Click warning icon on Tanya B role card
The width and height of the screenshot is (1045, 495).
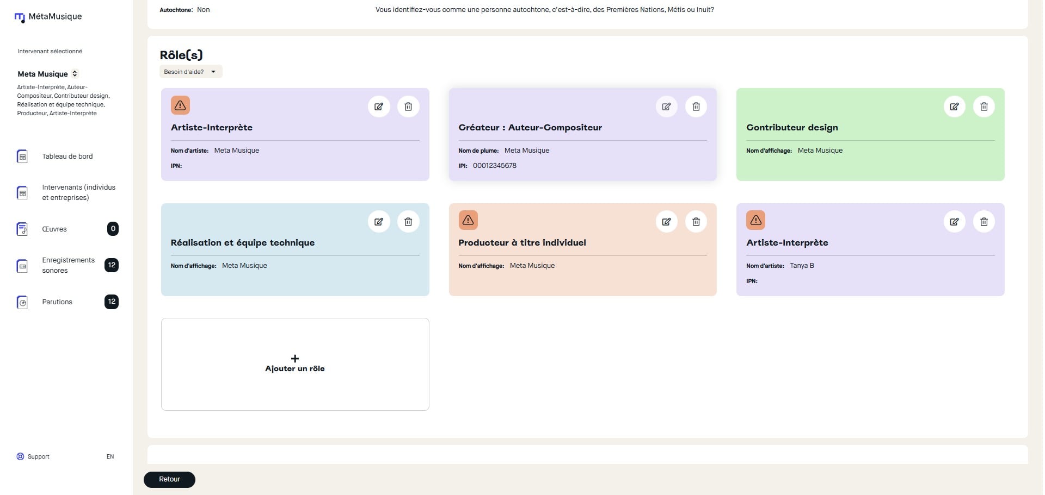[755, 220]
